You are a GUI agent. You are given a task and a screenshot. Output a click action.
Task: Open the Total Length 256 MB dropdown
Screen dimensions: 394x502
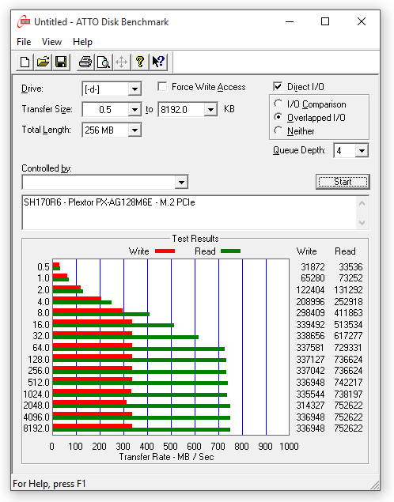click(x=134, y=130)
